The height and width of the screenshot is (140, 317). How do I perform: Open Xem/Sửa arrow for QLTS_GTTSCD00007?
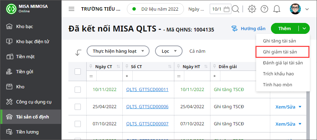[x=300, y=124]
